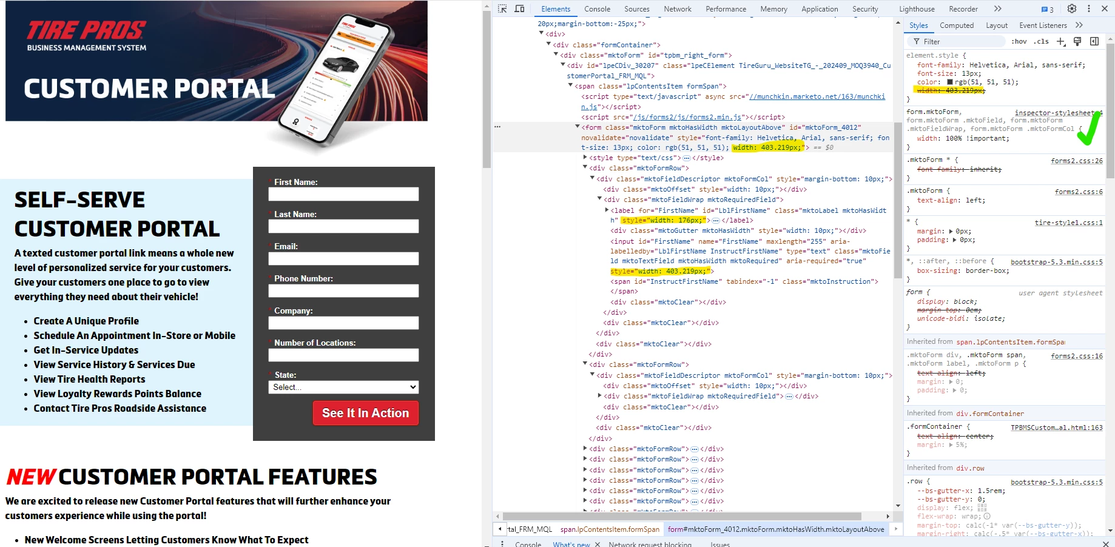Toggle the .cls classes button
This screenshot has width=1115, height=547.
[x=1042, y=41]
